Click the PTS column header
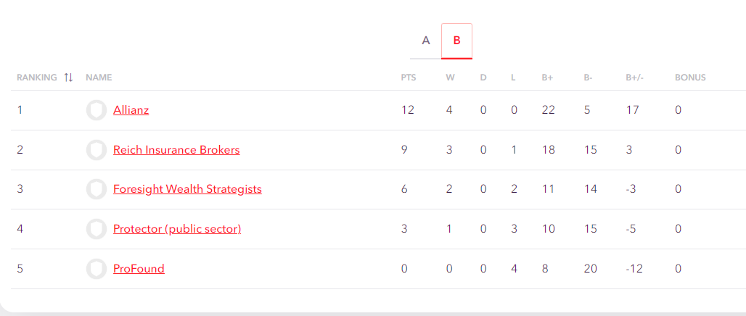The image size is (746, 316). [409, 78]
